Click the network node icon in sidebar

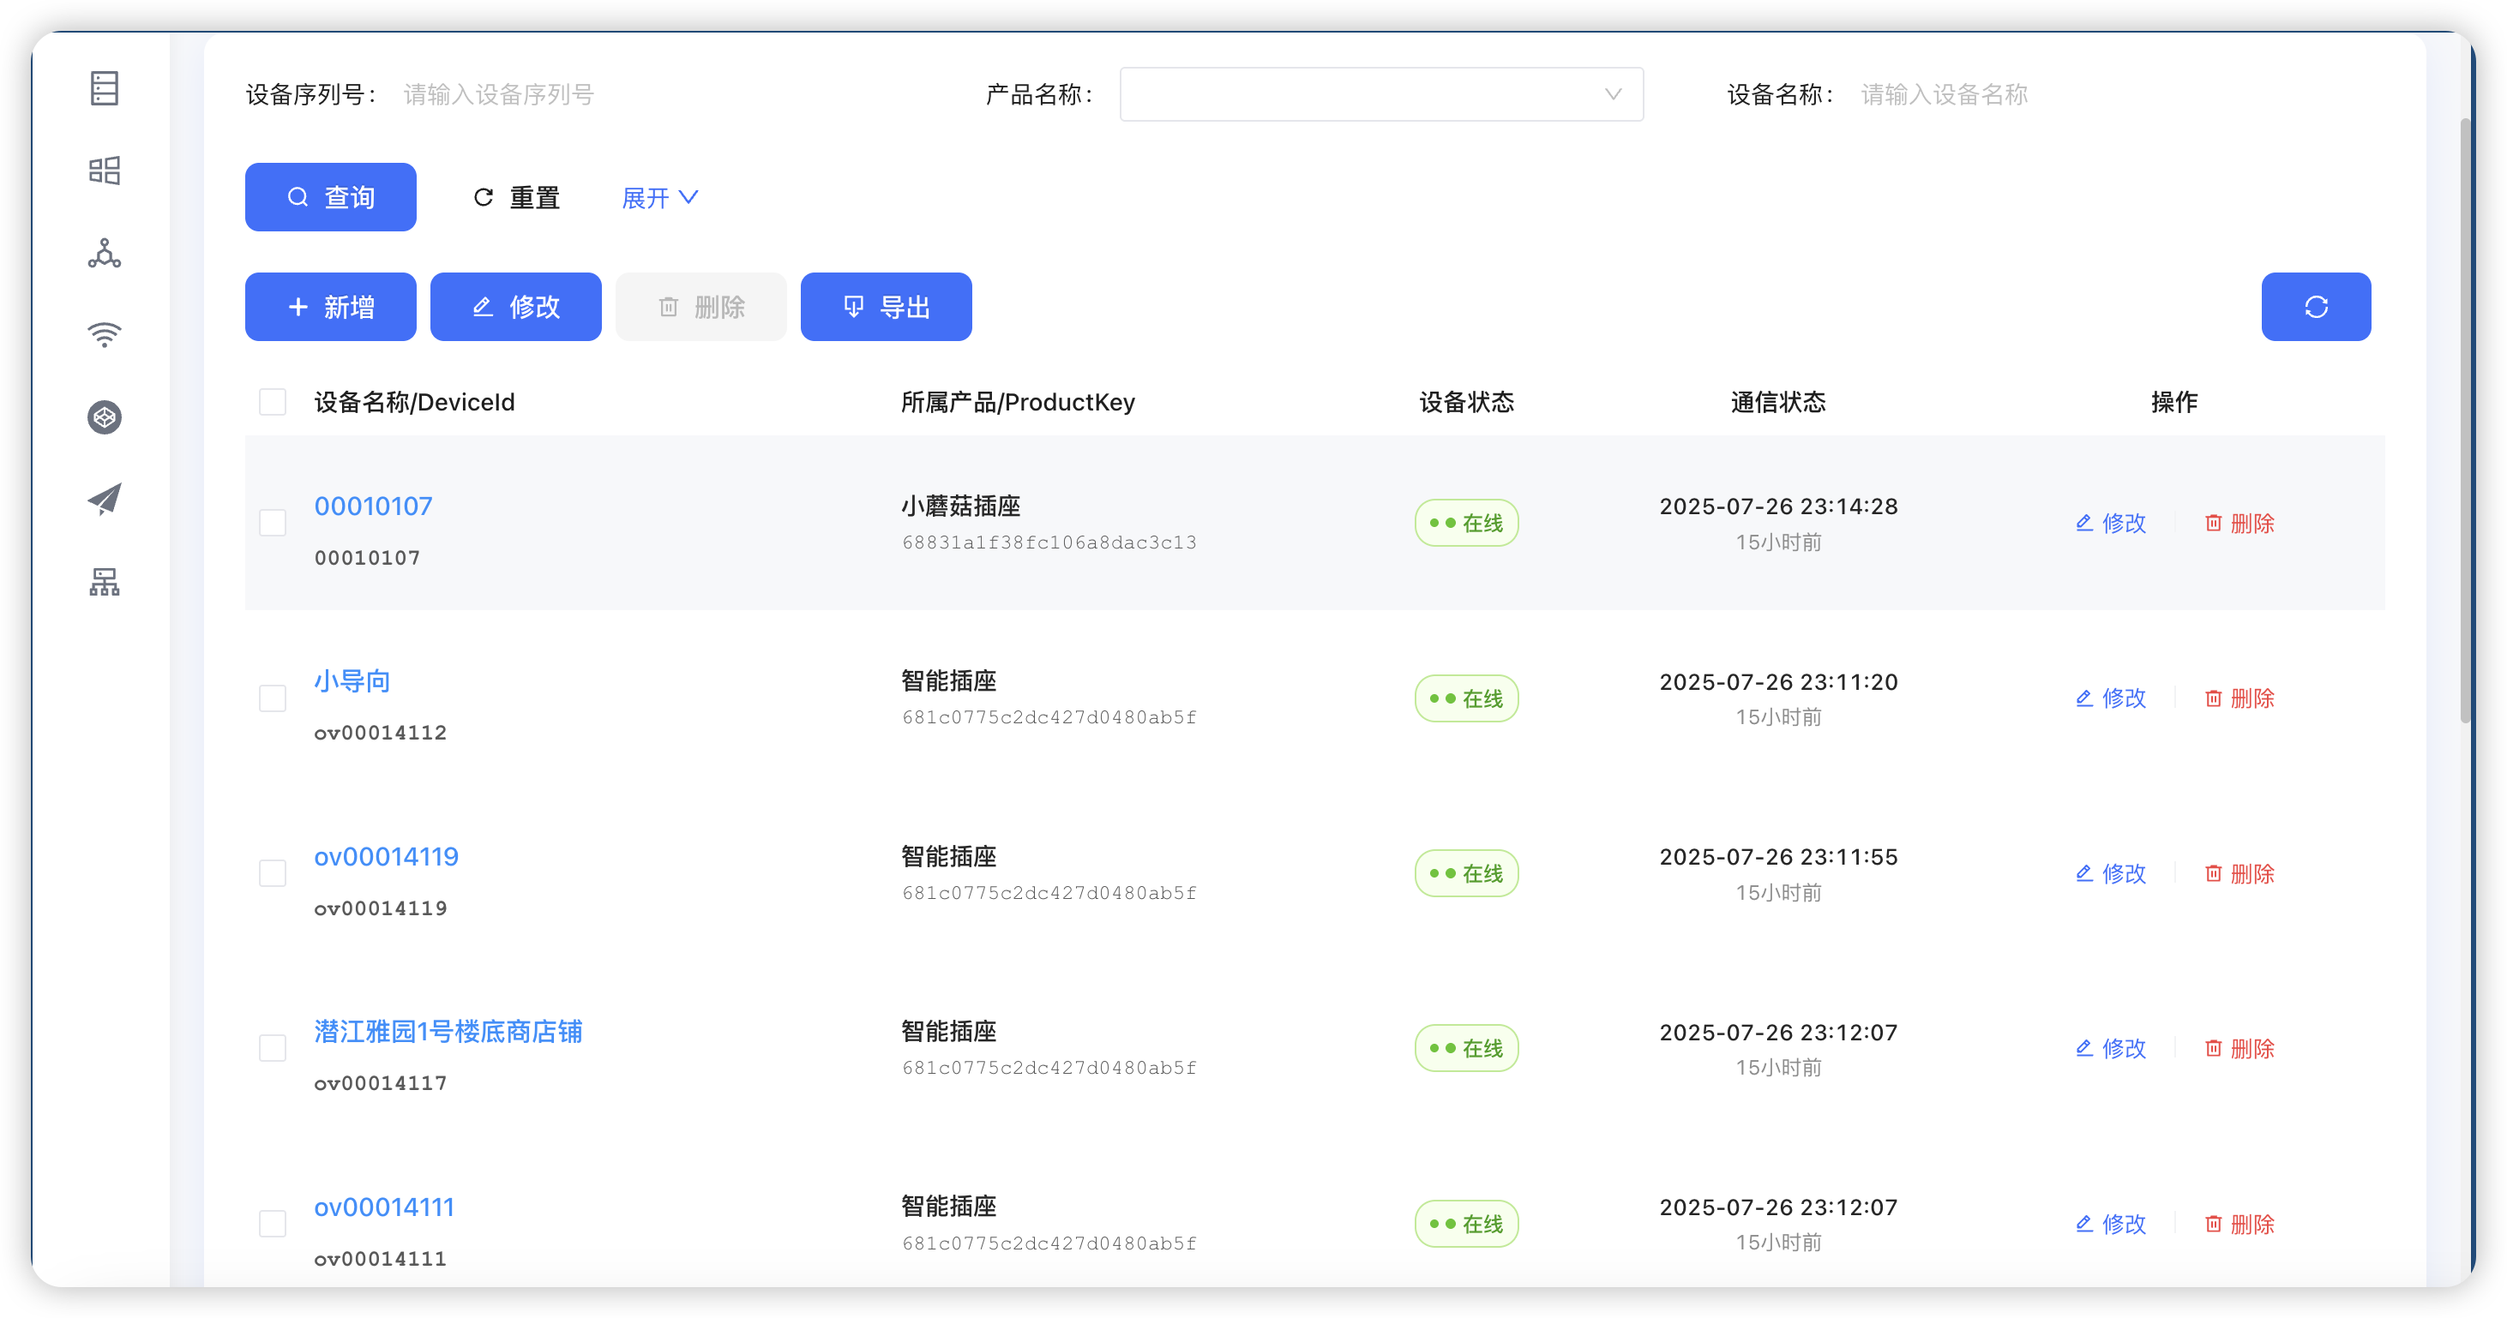(104, 252)
